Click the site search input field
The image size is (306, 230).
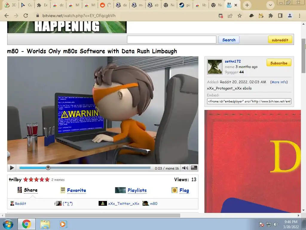(x=172, y=40)
